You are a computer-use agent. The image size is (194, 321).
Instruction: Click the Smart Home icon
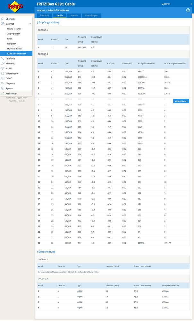click(3, 74)
